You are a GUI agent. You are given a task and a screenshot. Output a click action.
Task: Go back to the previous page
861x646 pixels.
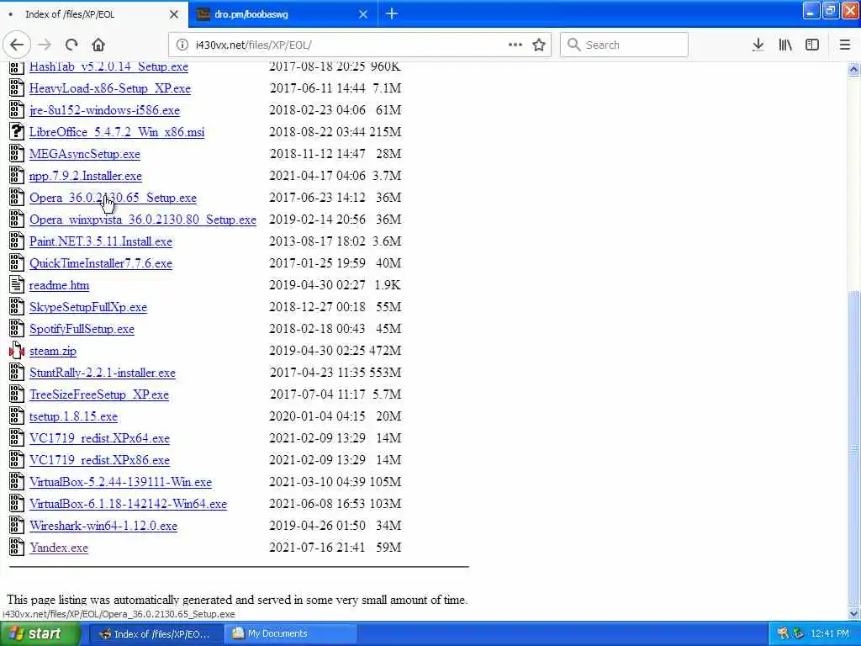[17, 45]
